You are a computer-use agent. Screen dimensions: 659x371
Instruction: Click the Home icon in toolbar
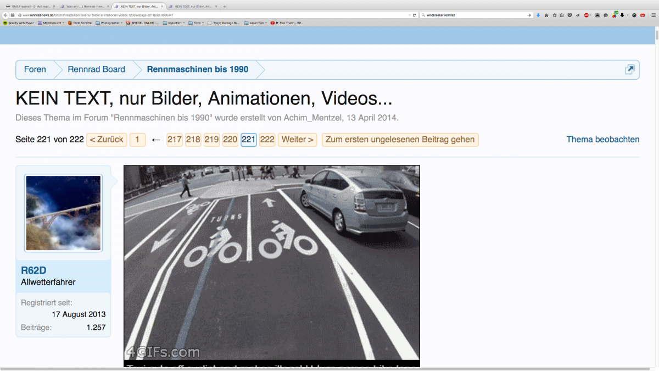click(x=546, y=15)
